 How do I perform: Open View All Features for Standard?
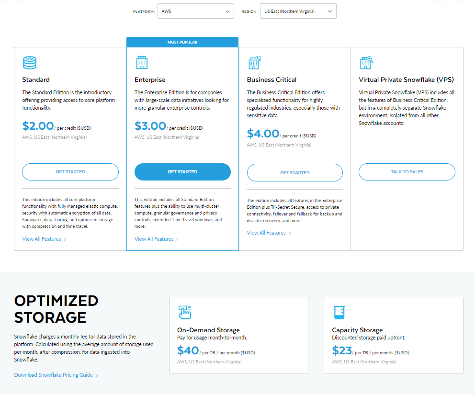pyautogui.click(x=41, y=238)
